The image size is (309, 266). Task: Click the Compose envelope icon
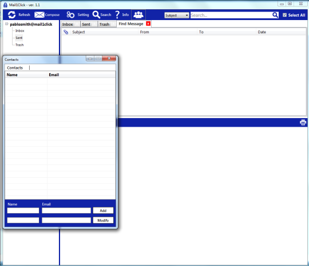tap(39, 15)
